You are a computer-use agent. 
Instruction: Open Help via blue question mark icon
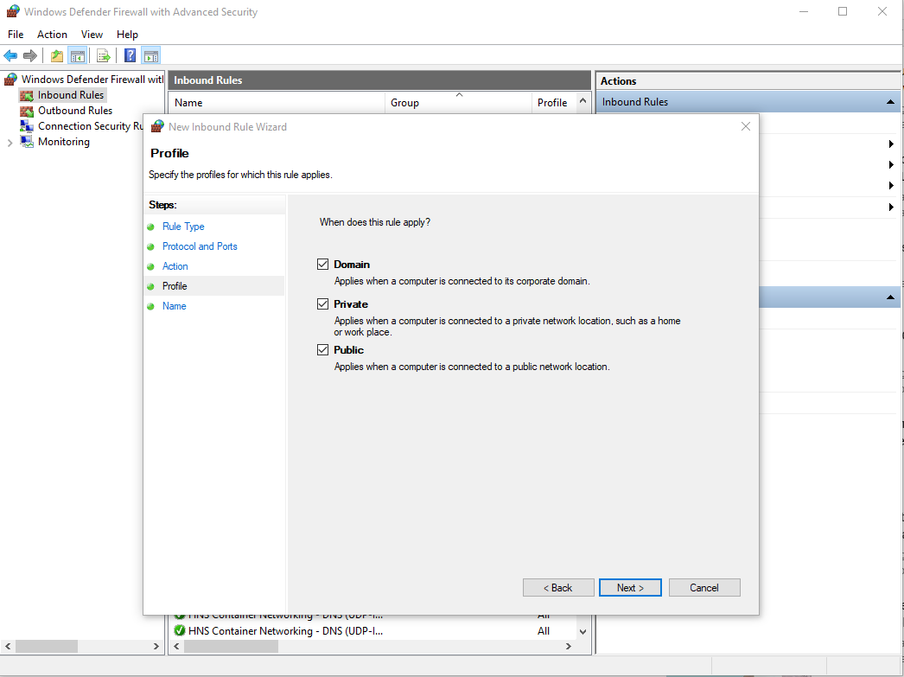pyautogui.click(x=130, y=56)
